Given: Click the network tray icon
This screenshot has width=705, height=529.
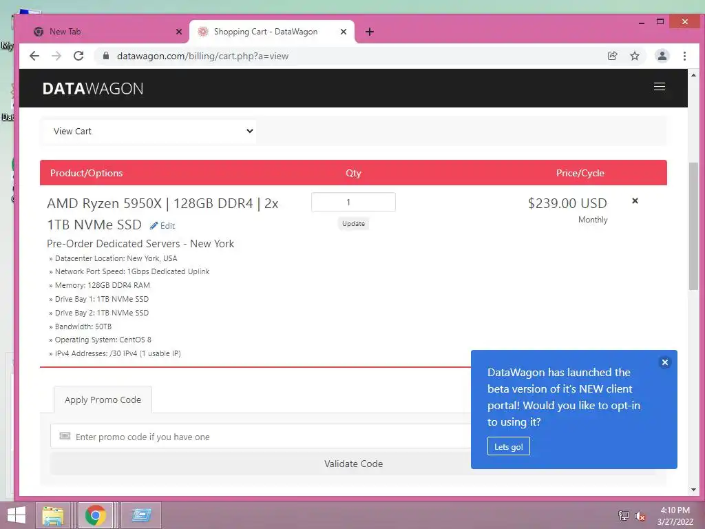Looking at the screenshot, I should pyautogui.click(x=623, y=515).
